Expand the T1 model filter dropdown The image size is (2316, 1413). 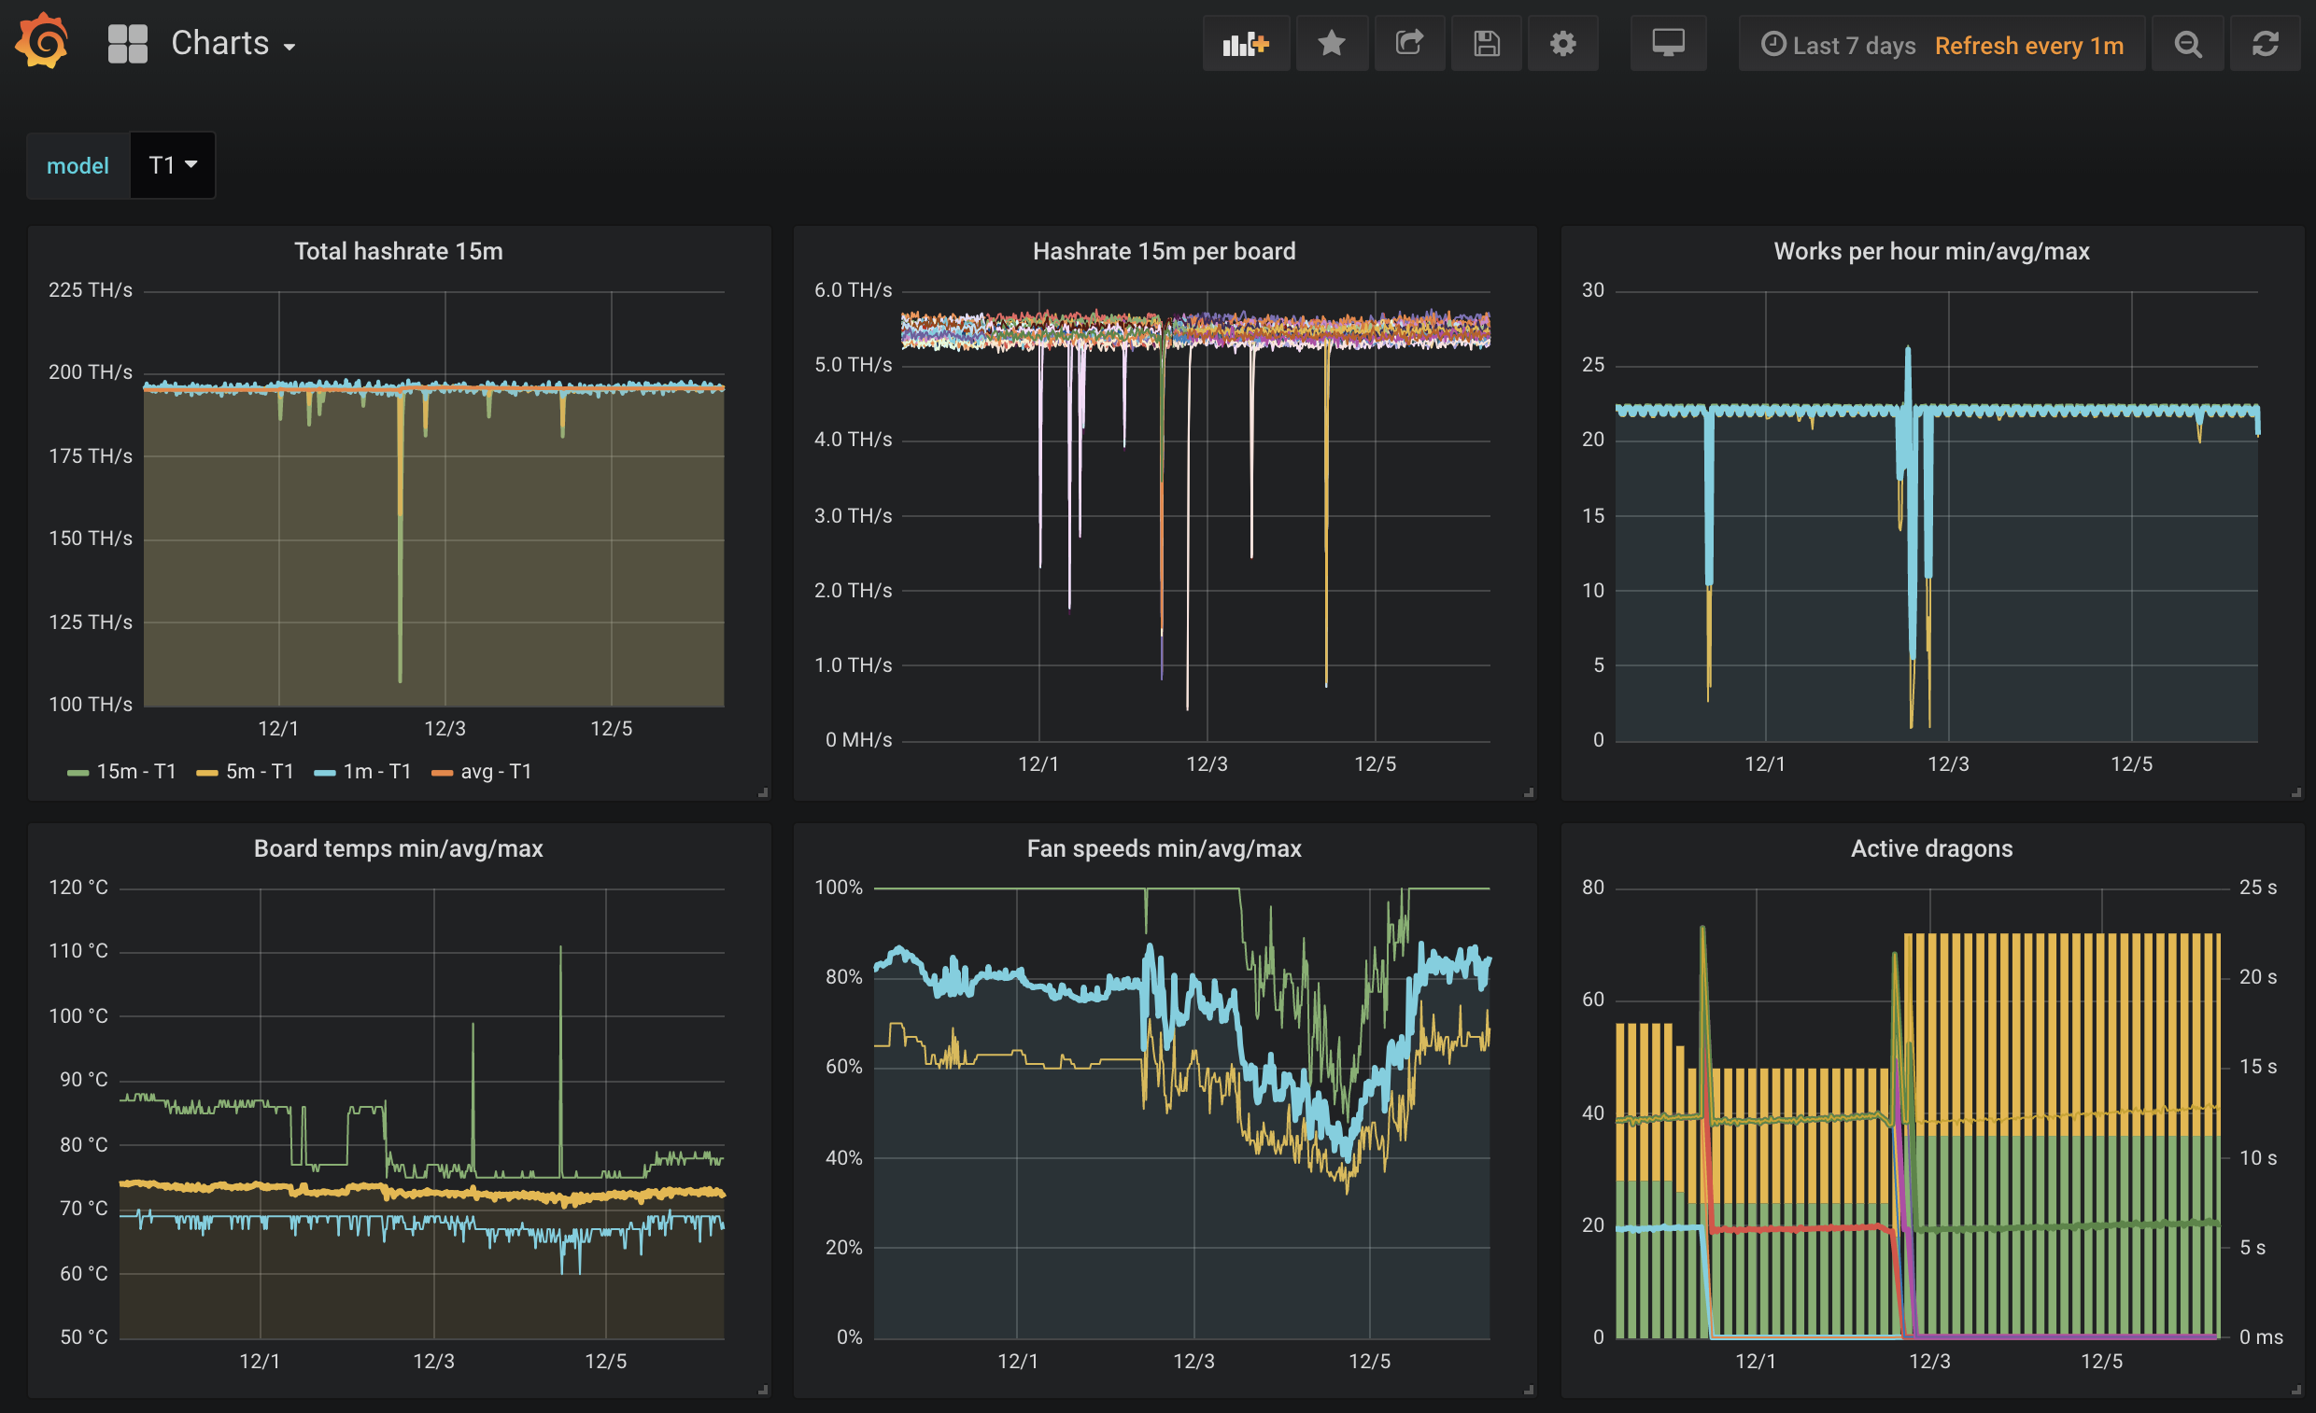(x=170, y=163)
